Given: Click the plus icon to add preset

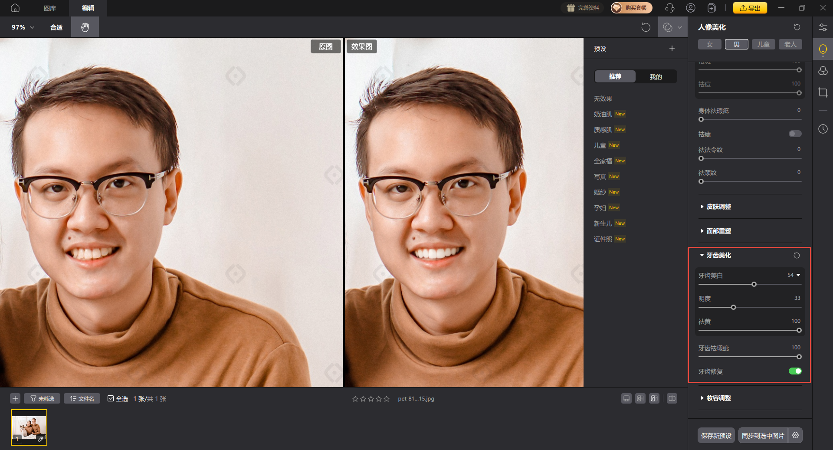Looking at the screenshot, I should tap(672, 49).
